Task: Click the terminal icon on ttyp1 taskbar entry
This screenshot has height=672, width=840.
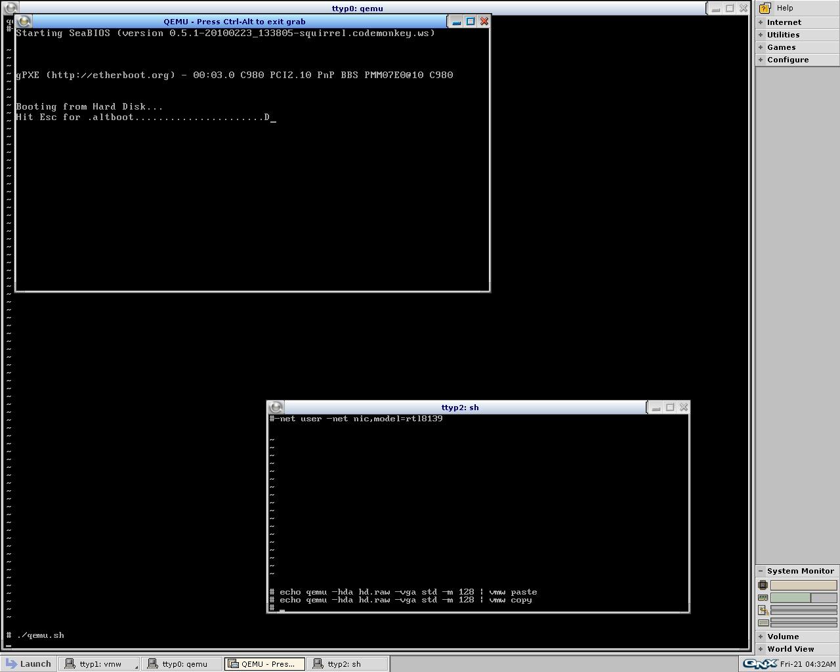Action: 69,663
